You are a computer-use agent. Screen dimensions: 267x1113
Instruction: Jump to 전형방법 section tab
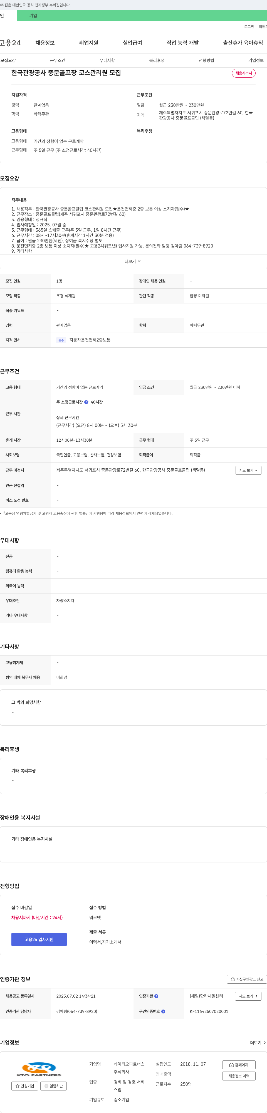[206, 61]
